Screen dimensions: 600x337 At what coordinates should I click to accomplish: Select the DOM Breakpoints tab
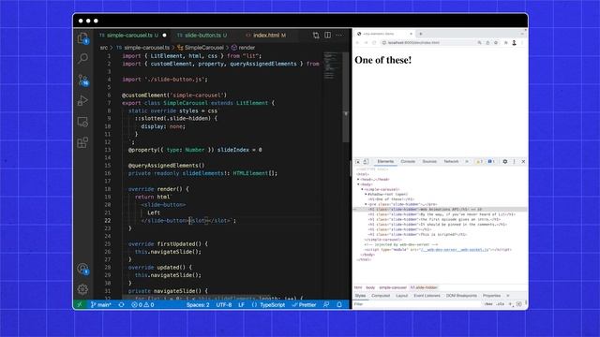tap(461, 296)
